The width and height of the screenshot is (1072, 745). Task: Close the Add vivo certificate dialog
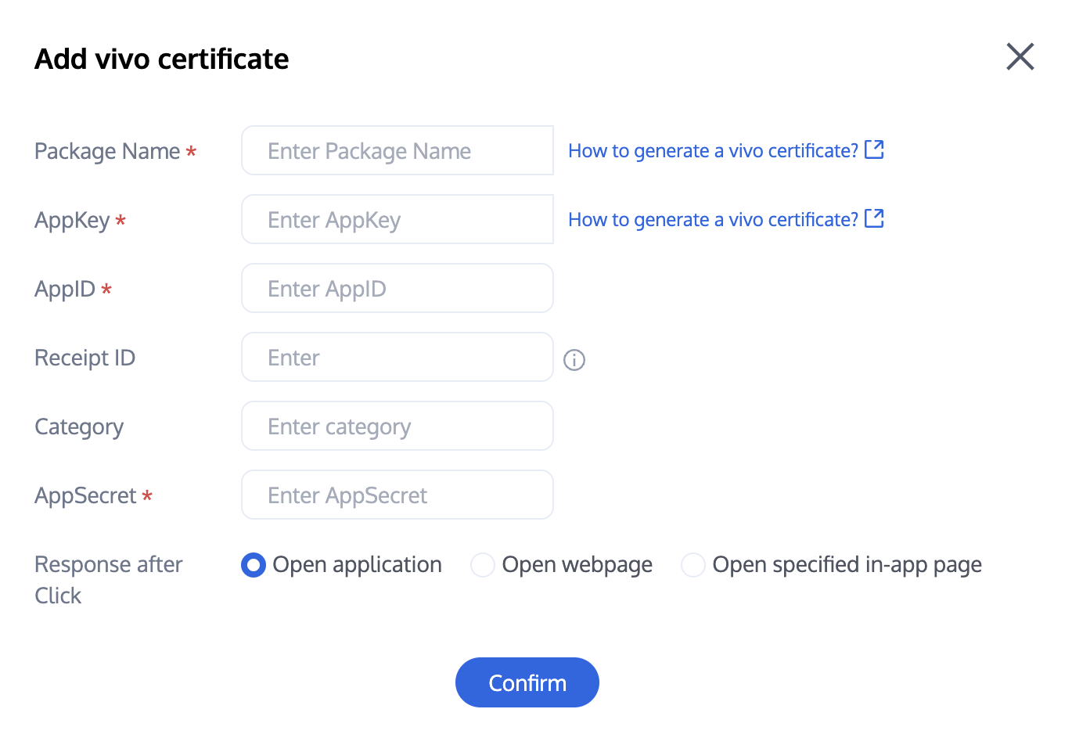[1020, 57]
